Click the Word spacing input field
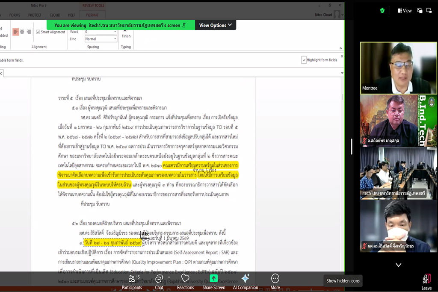 coord(101,32)
